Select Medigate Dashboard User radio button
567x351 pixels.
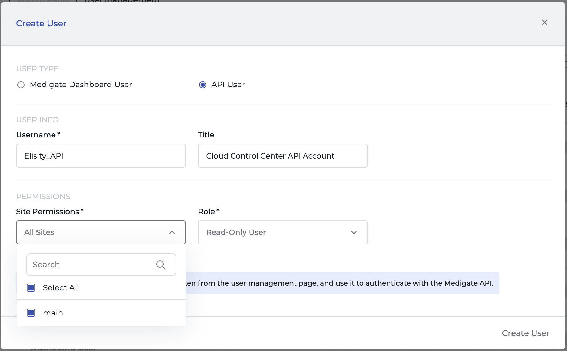point(21,85)
